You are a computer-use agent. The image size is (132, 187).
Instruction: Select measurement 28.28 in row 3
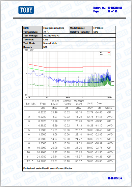coord(79,121)
